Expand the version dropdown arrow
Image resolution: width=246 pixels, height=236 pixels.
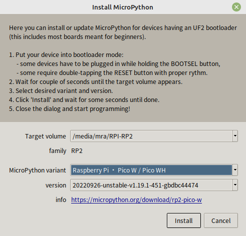[235, 185]
